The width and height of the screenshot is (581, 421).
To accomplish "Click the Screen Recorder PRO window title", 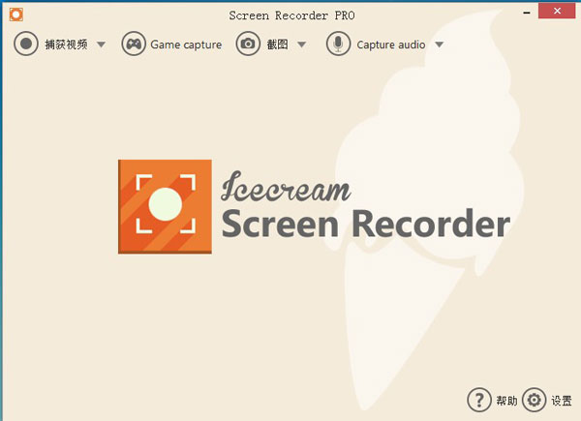I will pos(291,15).
